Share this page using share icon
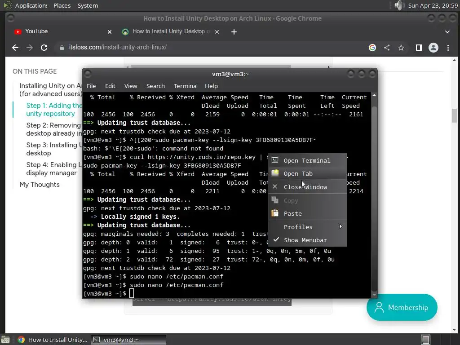Screen dimensions: 460x345 (x=387, y=48)
